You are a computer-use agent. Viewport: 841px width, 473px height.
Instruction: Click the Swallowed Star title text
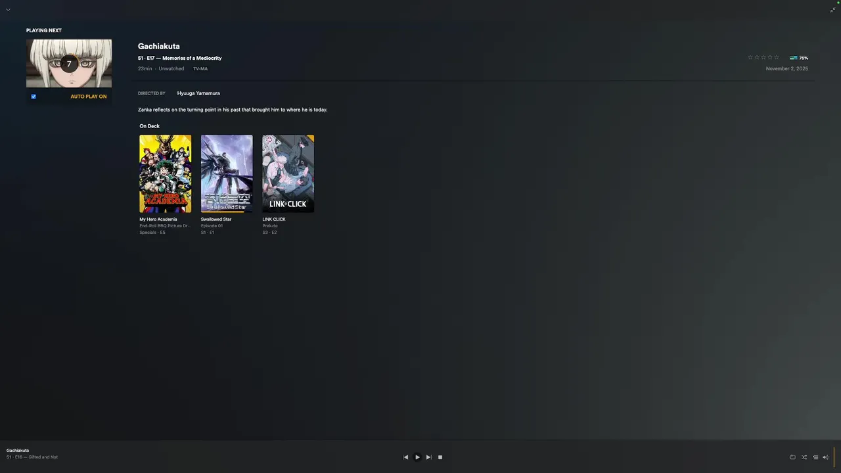point(216,219)
